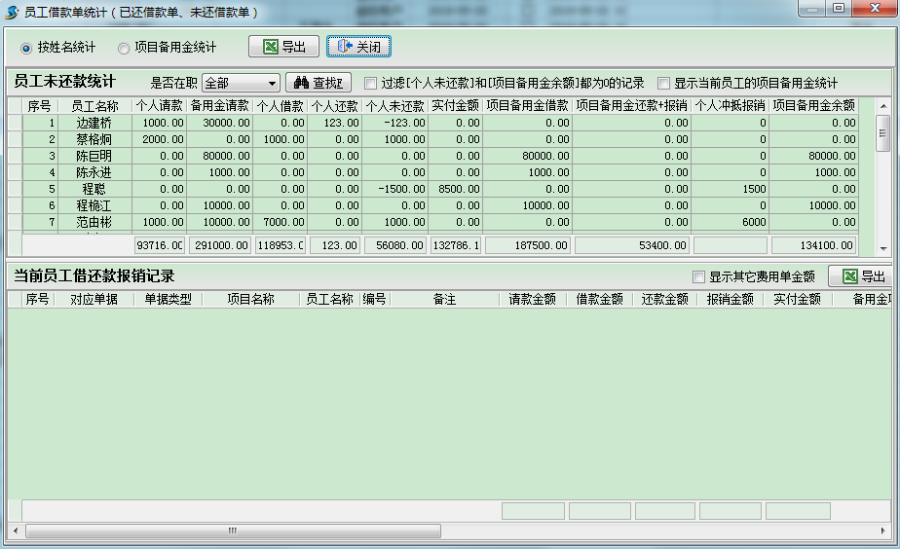900x549 pixels.
Task: Click the 个人未还款 column header
Action: (x=394, y=106)
